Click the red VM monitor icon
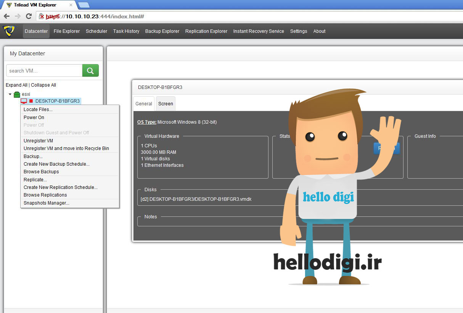 (24, 101)
